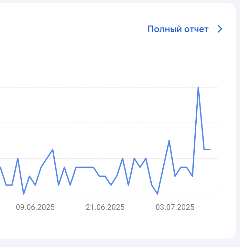This screenshot has width=240, height=247.
Task: Click the 09.06.2025 date axis label
Action: pyautogui.click(x=35, y=207)
